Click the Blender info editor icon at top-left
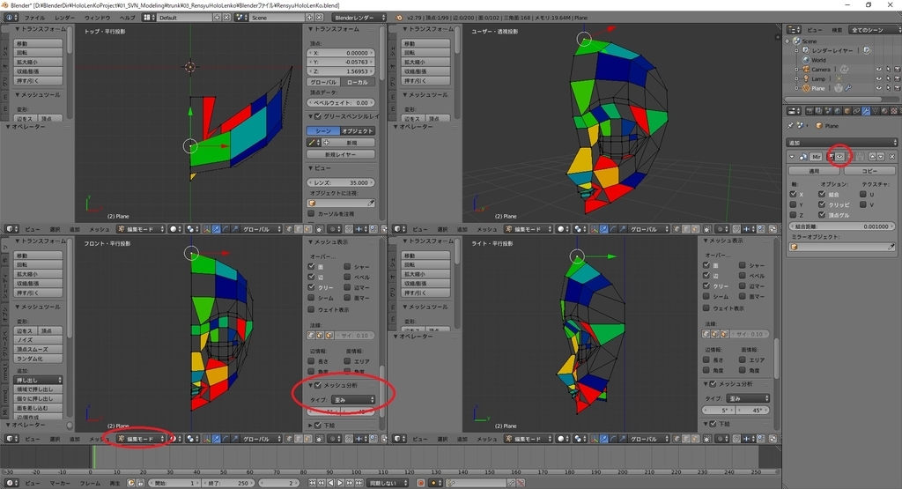Image resolution: width=902 pixels, height=489 pixels. tap(11, 18)
